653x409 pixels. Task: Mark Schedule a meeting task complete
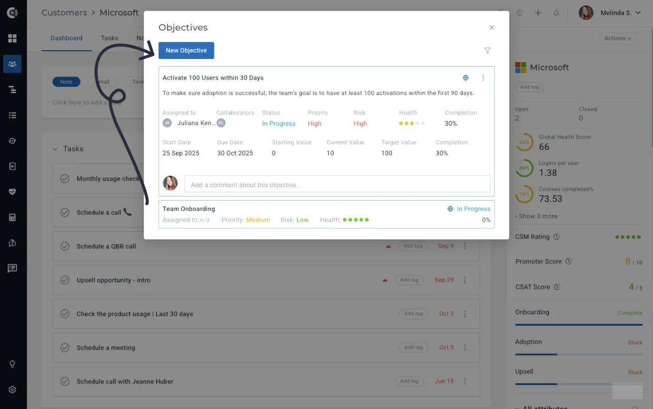pos(65,347)
